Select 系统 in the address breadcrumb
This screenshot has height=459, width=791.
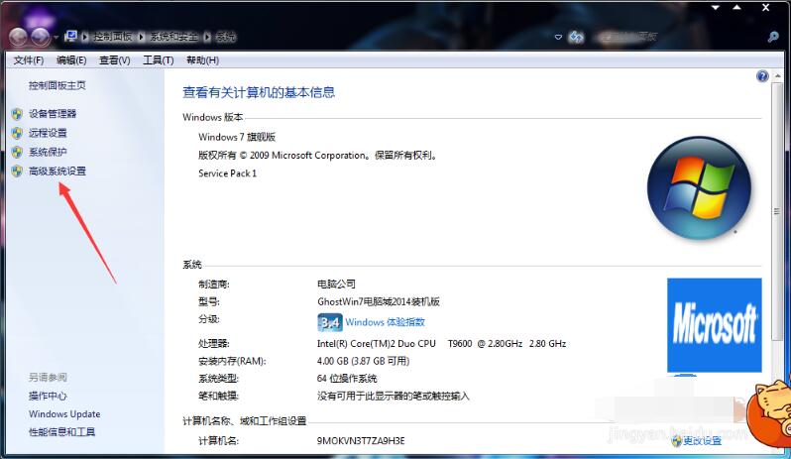point(225,37)
